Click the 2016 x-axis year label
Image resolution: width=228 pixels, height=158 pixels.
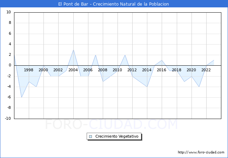pyautogui.click(x=161, y=70)
